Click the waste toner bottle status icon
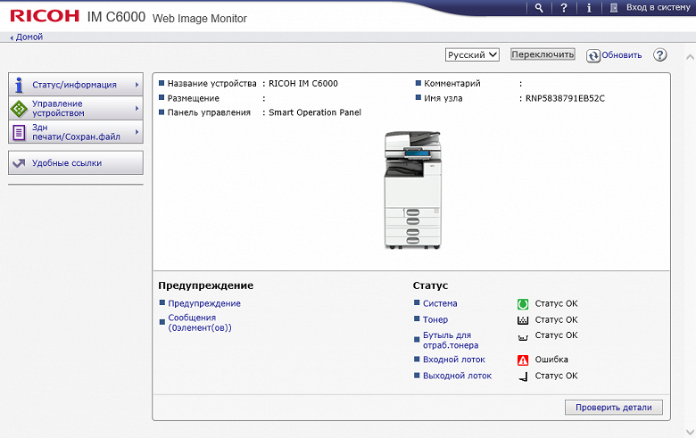 523,338
